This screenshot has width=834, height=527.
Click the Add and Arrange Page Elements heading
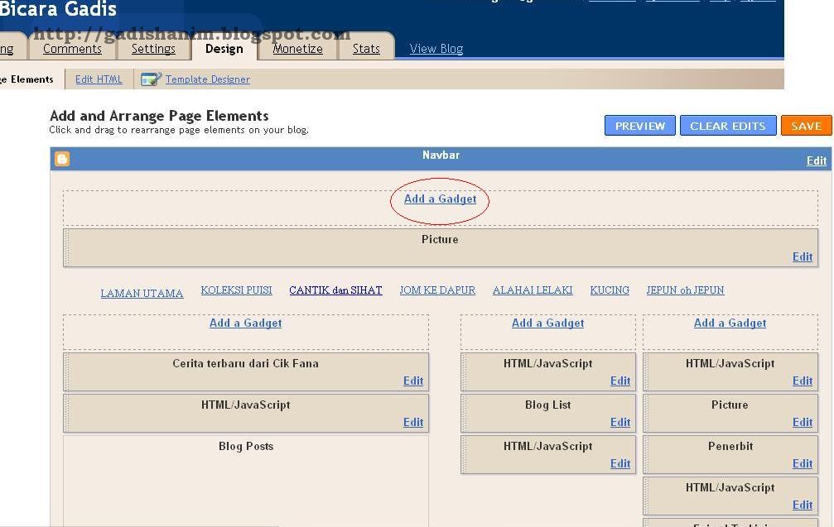(x=159, y=116)
